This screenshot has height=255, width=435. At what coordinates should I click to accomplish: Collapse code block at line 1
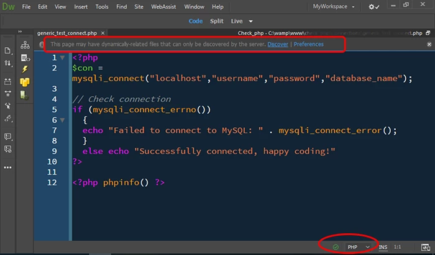(62, 58)
